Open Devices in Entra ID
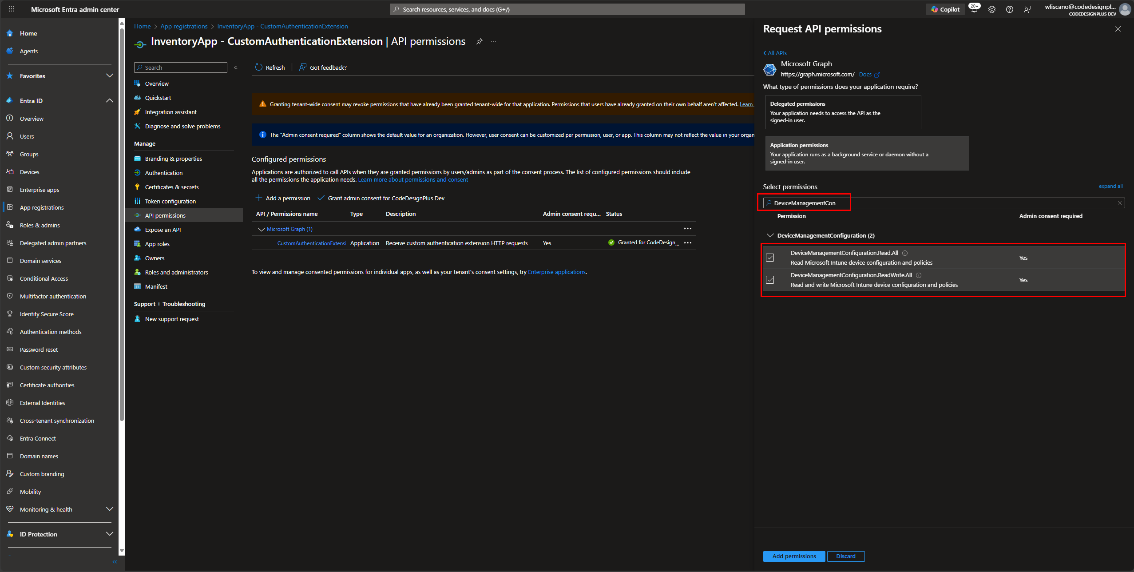 coord(29,172)
